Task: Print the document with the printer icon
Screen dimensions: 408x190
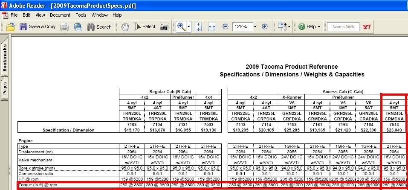Action: pos(64,26)
